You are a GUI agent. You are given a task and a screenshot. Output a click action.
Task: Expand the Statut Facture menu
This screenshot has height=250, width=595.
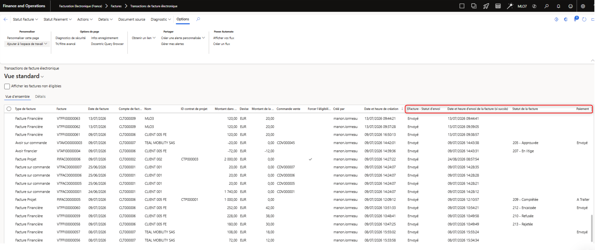[25, 19]
